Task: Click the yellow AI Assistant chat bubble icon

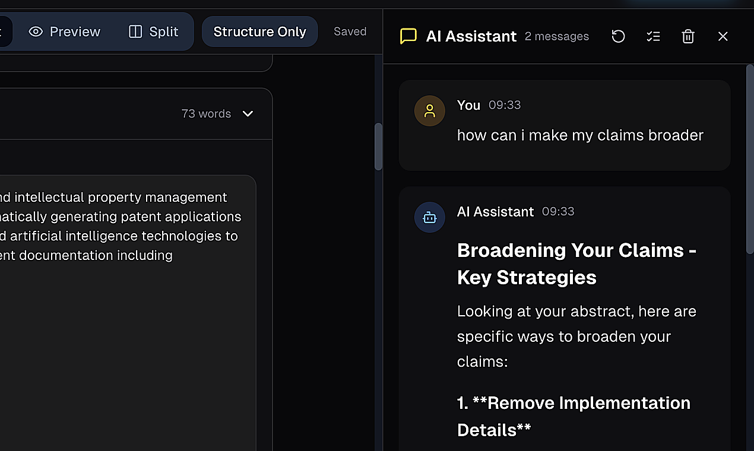Action: tap(408, 36)
